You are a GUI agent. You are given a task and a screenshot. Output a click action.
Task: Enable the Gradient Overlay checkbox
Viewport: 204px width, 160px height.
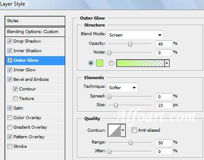click(x=10, y=127)
